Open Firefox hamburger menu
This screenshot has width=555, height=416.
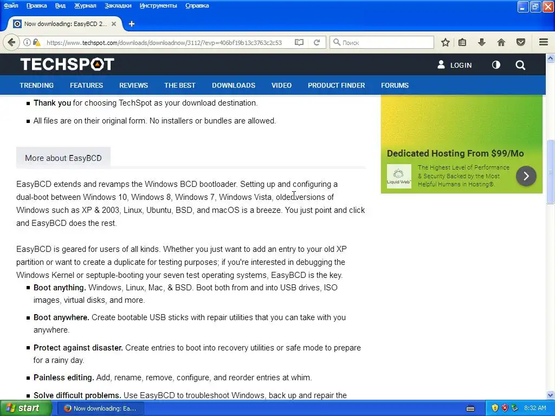[544, 42]
